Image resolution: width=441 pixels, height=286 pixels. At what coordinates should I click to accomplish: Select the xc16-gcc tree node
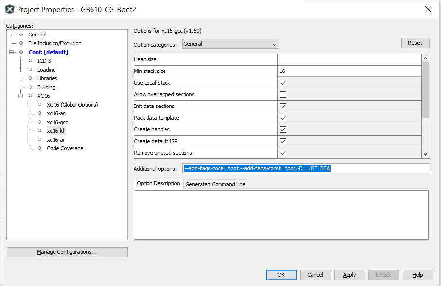tap(57, 122)
